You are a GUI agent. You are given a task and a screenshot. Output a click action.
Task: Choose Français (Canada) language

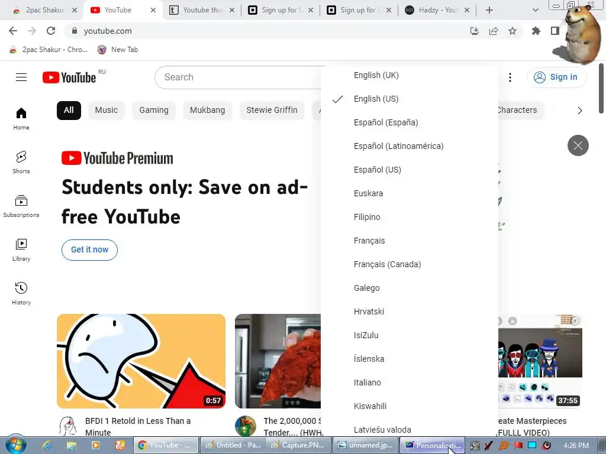410,264
